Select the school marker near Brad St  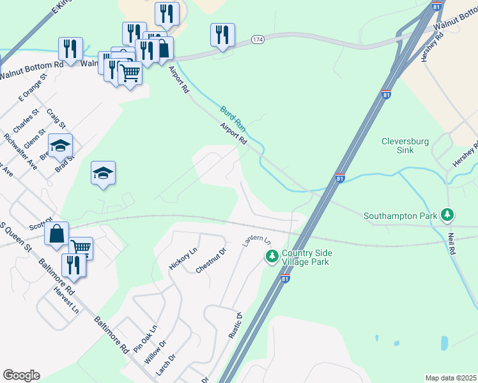(60, 145)
